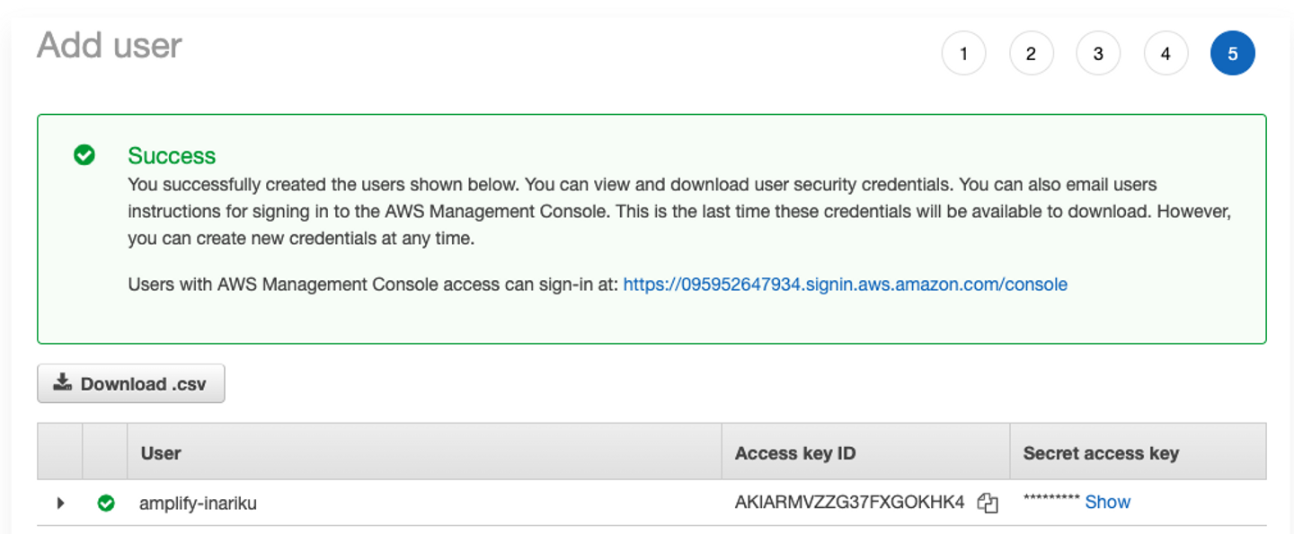Click the Add user page heading
The width and height of the screenshot is (1294, 534).
click(x=110, y=46)
